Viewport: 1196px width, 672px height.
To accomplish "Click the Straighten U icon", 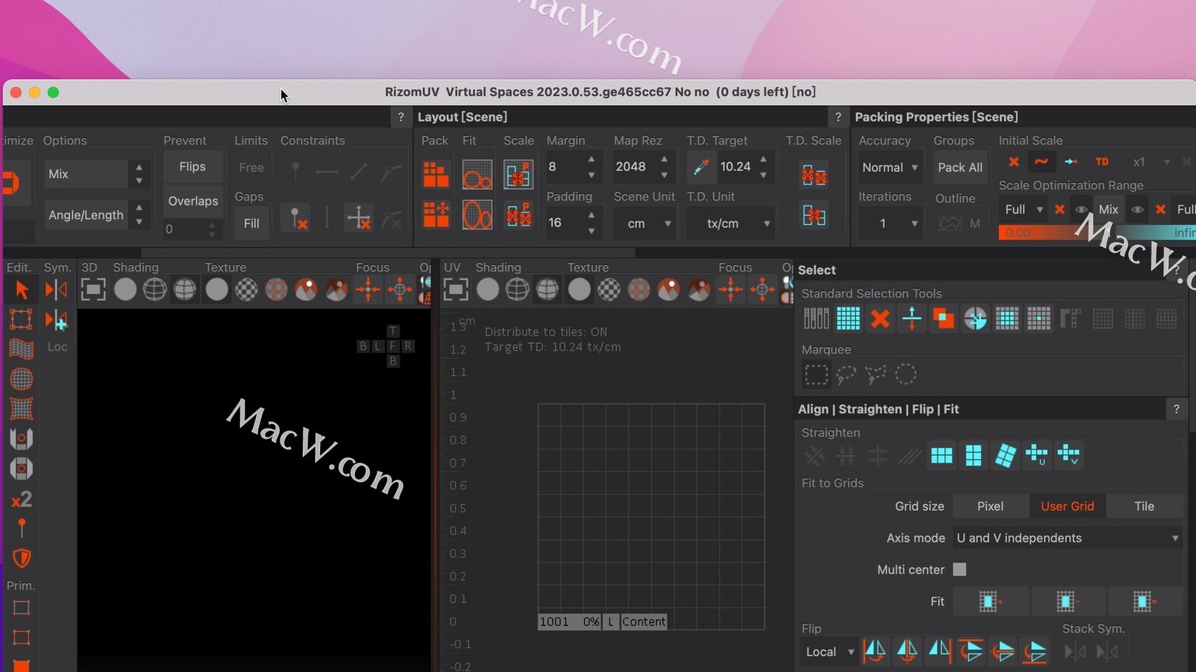I will coord(1037,456).
